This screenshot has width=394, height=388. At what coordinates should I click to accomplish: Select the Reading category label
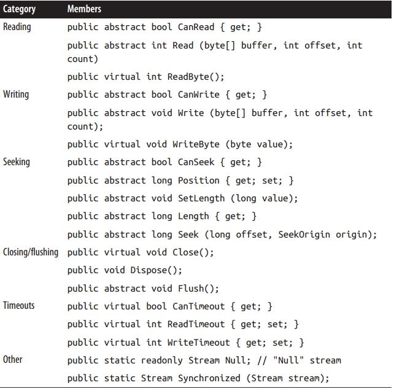click(x=17, y=27)
